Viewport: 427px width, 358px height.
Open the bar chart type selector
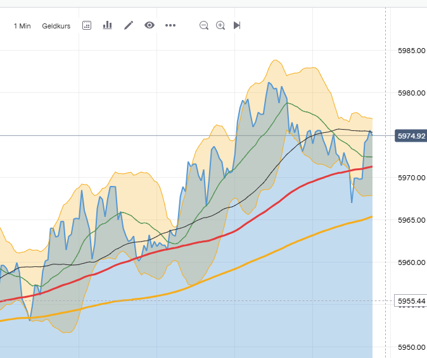107,25
